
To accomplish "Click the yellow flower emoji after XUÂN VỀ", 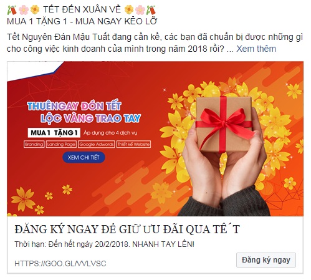I will 129,10.
